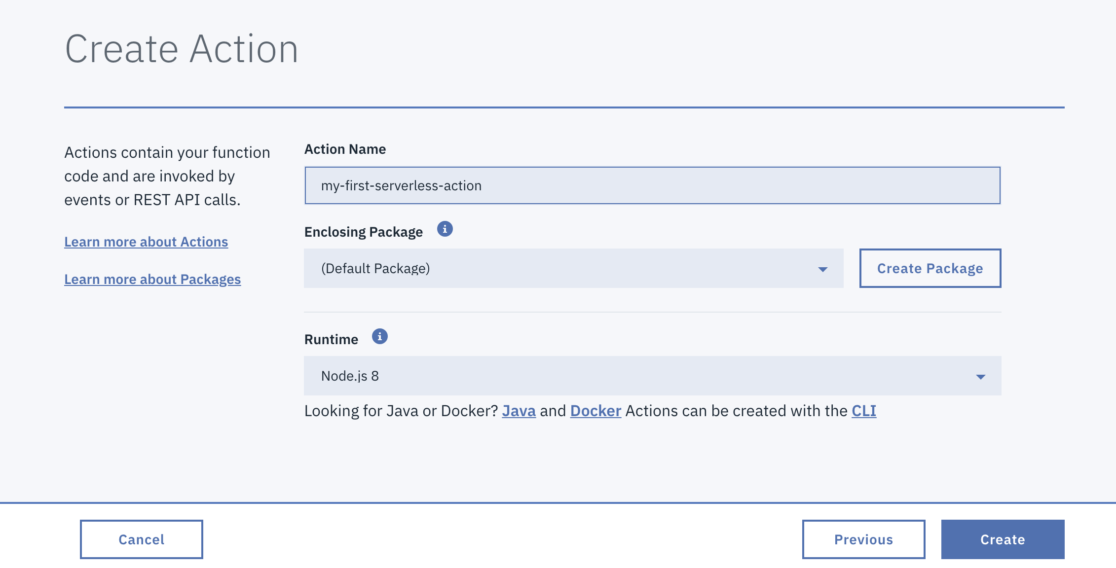Click the Enclosing Package info icon
Image resolution: width=1116 pixels, height=568 pixels.
pyautogui.click(x=445, y=229)
